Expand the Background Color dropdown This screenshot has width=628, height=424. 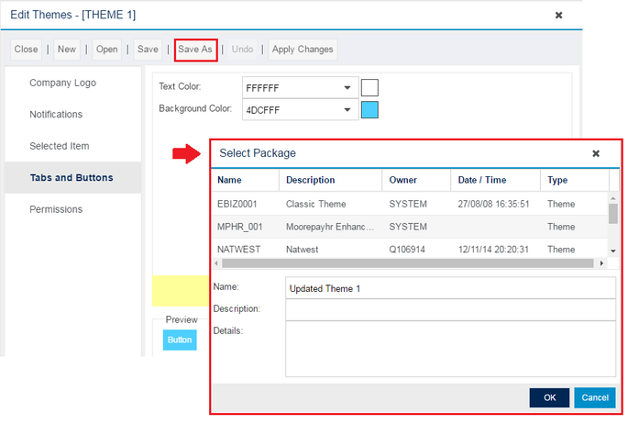pos(347,111)
